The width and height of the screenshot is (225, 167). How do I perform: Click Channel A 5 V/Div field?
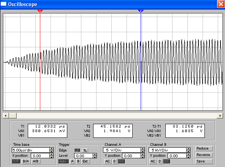pyautogui.click(x=122, y=150)
